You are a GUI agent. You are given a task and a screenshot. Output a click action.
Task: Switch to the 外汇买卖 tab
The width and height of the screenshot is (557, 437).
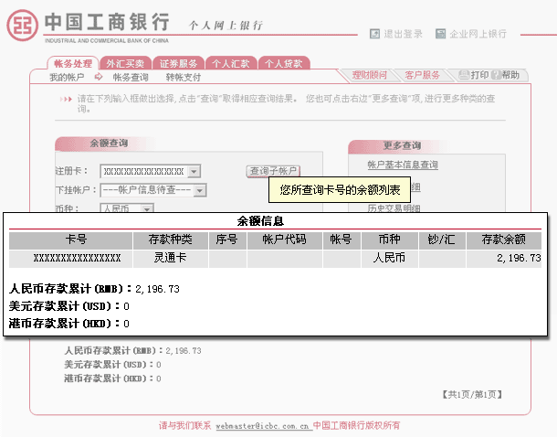point(125,64)
